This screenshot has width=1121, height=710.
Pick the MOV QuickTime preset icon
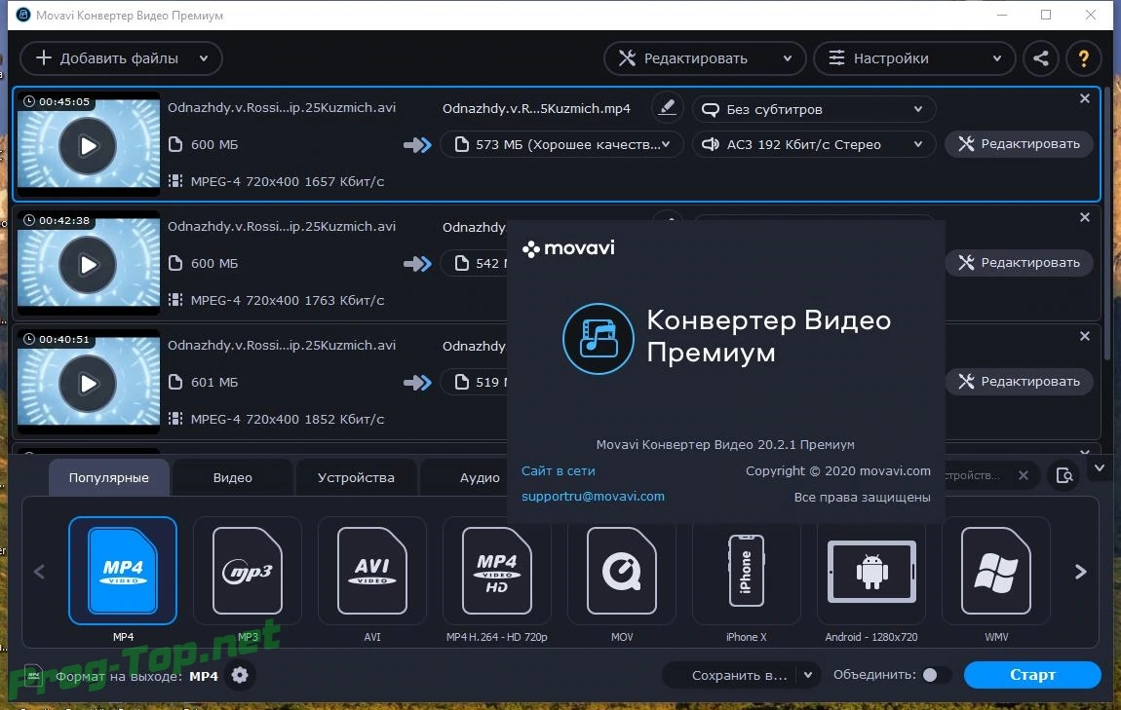click(x=621, y=571)
